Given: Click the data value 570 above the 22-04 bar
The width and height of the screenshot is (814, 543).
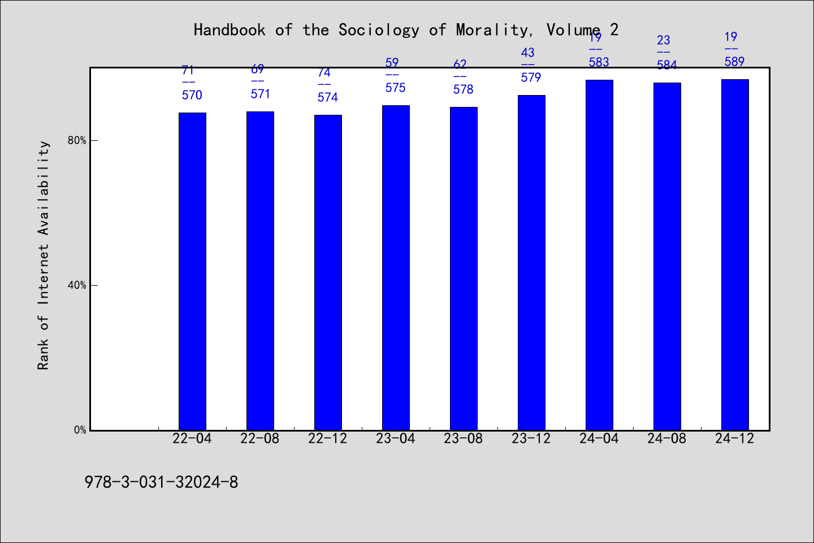Looking at the screenshot, I should click(192, 95).
